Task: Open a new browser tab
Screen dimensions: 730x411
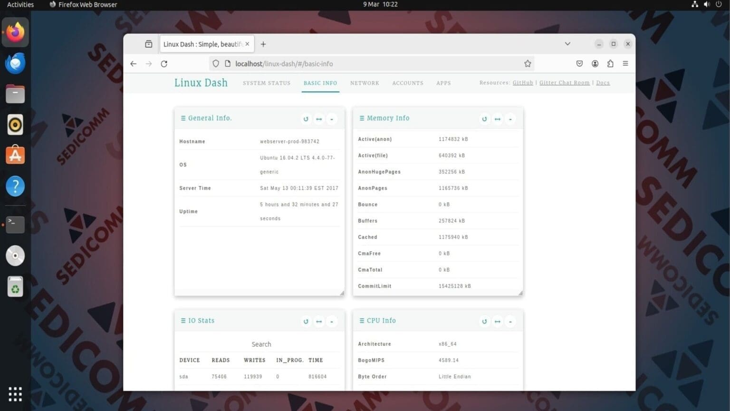Action: 263,44
